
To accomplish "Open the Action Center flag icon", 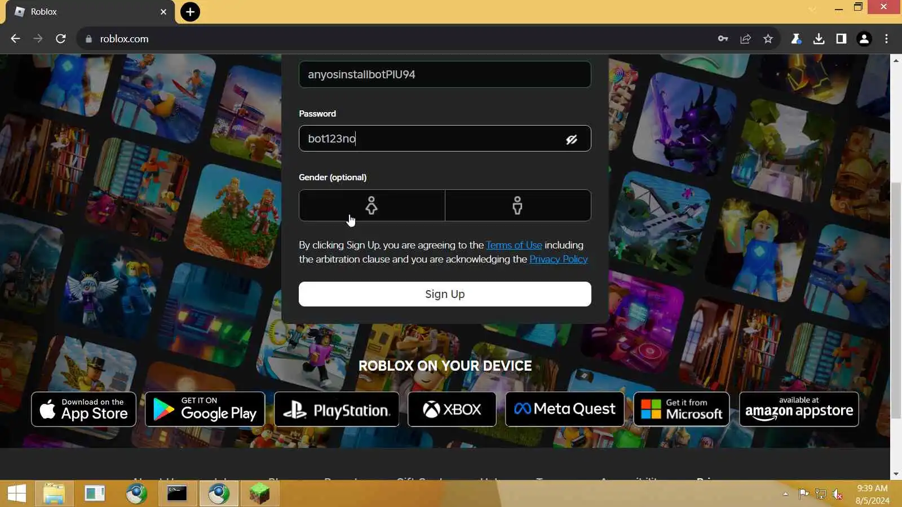I will point(804,494).
